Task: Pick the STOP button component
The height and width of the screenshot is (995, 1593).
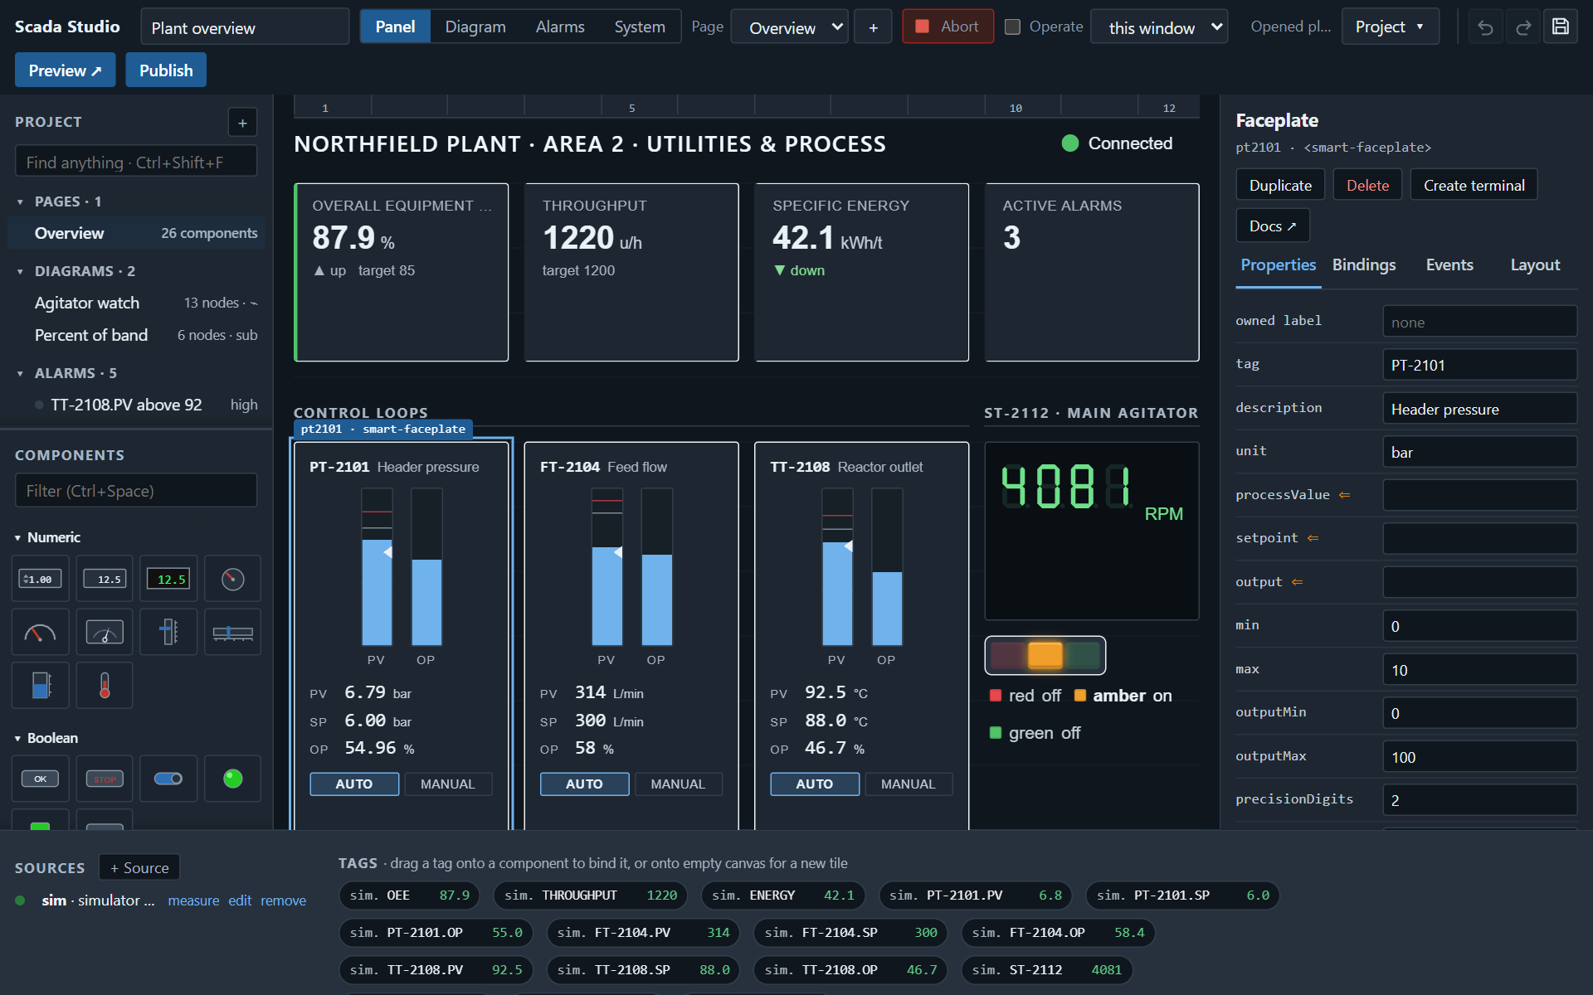Action: coord(105,779)
